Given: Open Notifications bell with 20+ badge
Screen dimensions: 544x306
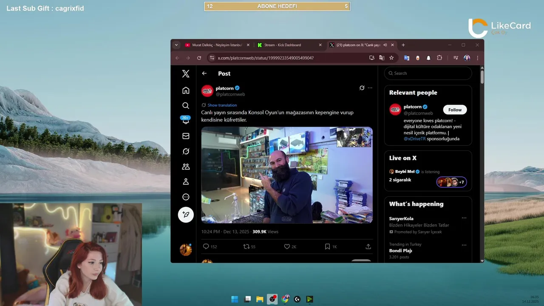Looking at the screenshot, I should 186,120.
